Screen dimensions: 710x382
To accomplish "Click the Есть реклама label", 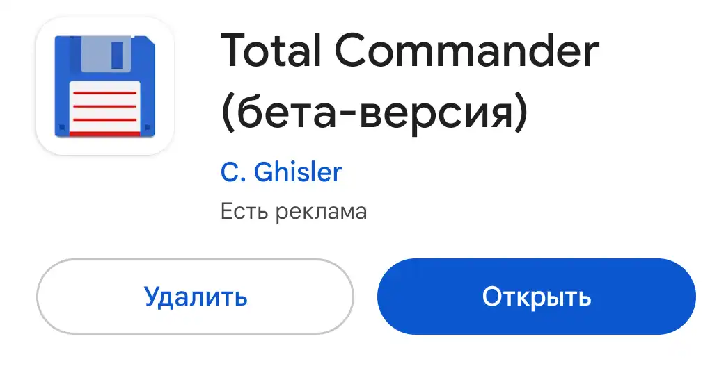I will [294, 212].
